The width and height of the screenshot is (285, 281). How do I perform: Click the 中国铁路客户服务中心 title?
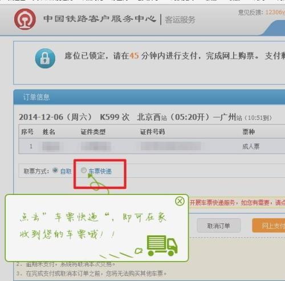click(x=100, y=19)
